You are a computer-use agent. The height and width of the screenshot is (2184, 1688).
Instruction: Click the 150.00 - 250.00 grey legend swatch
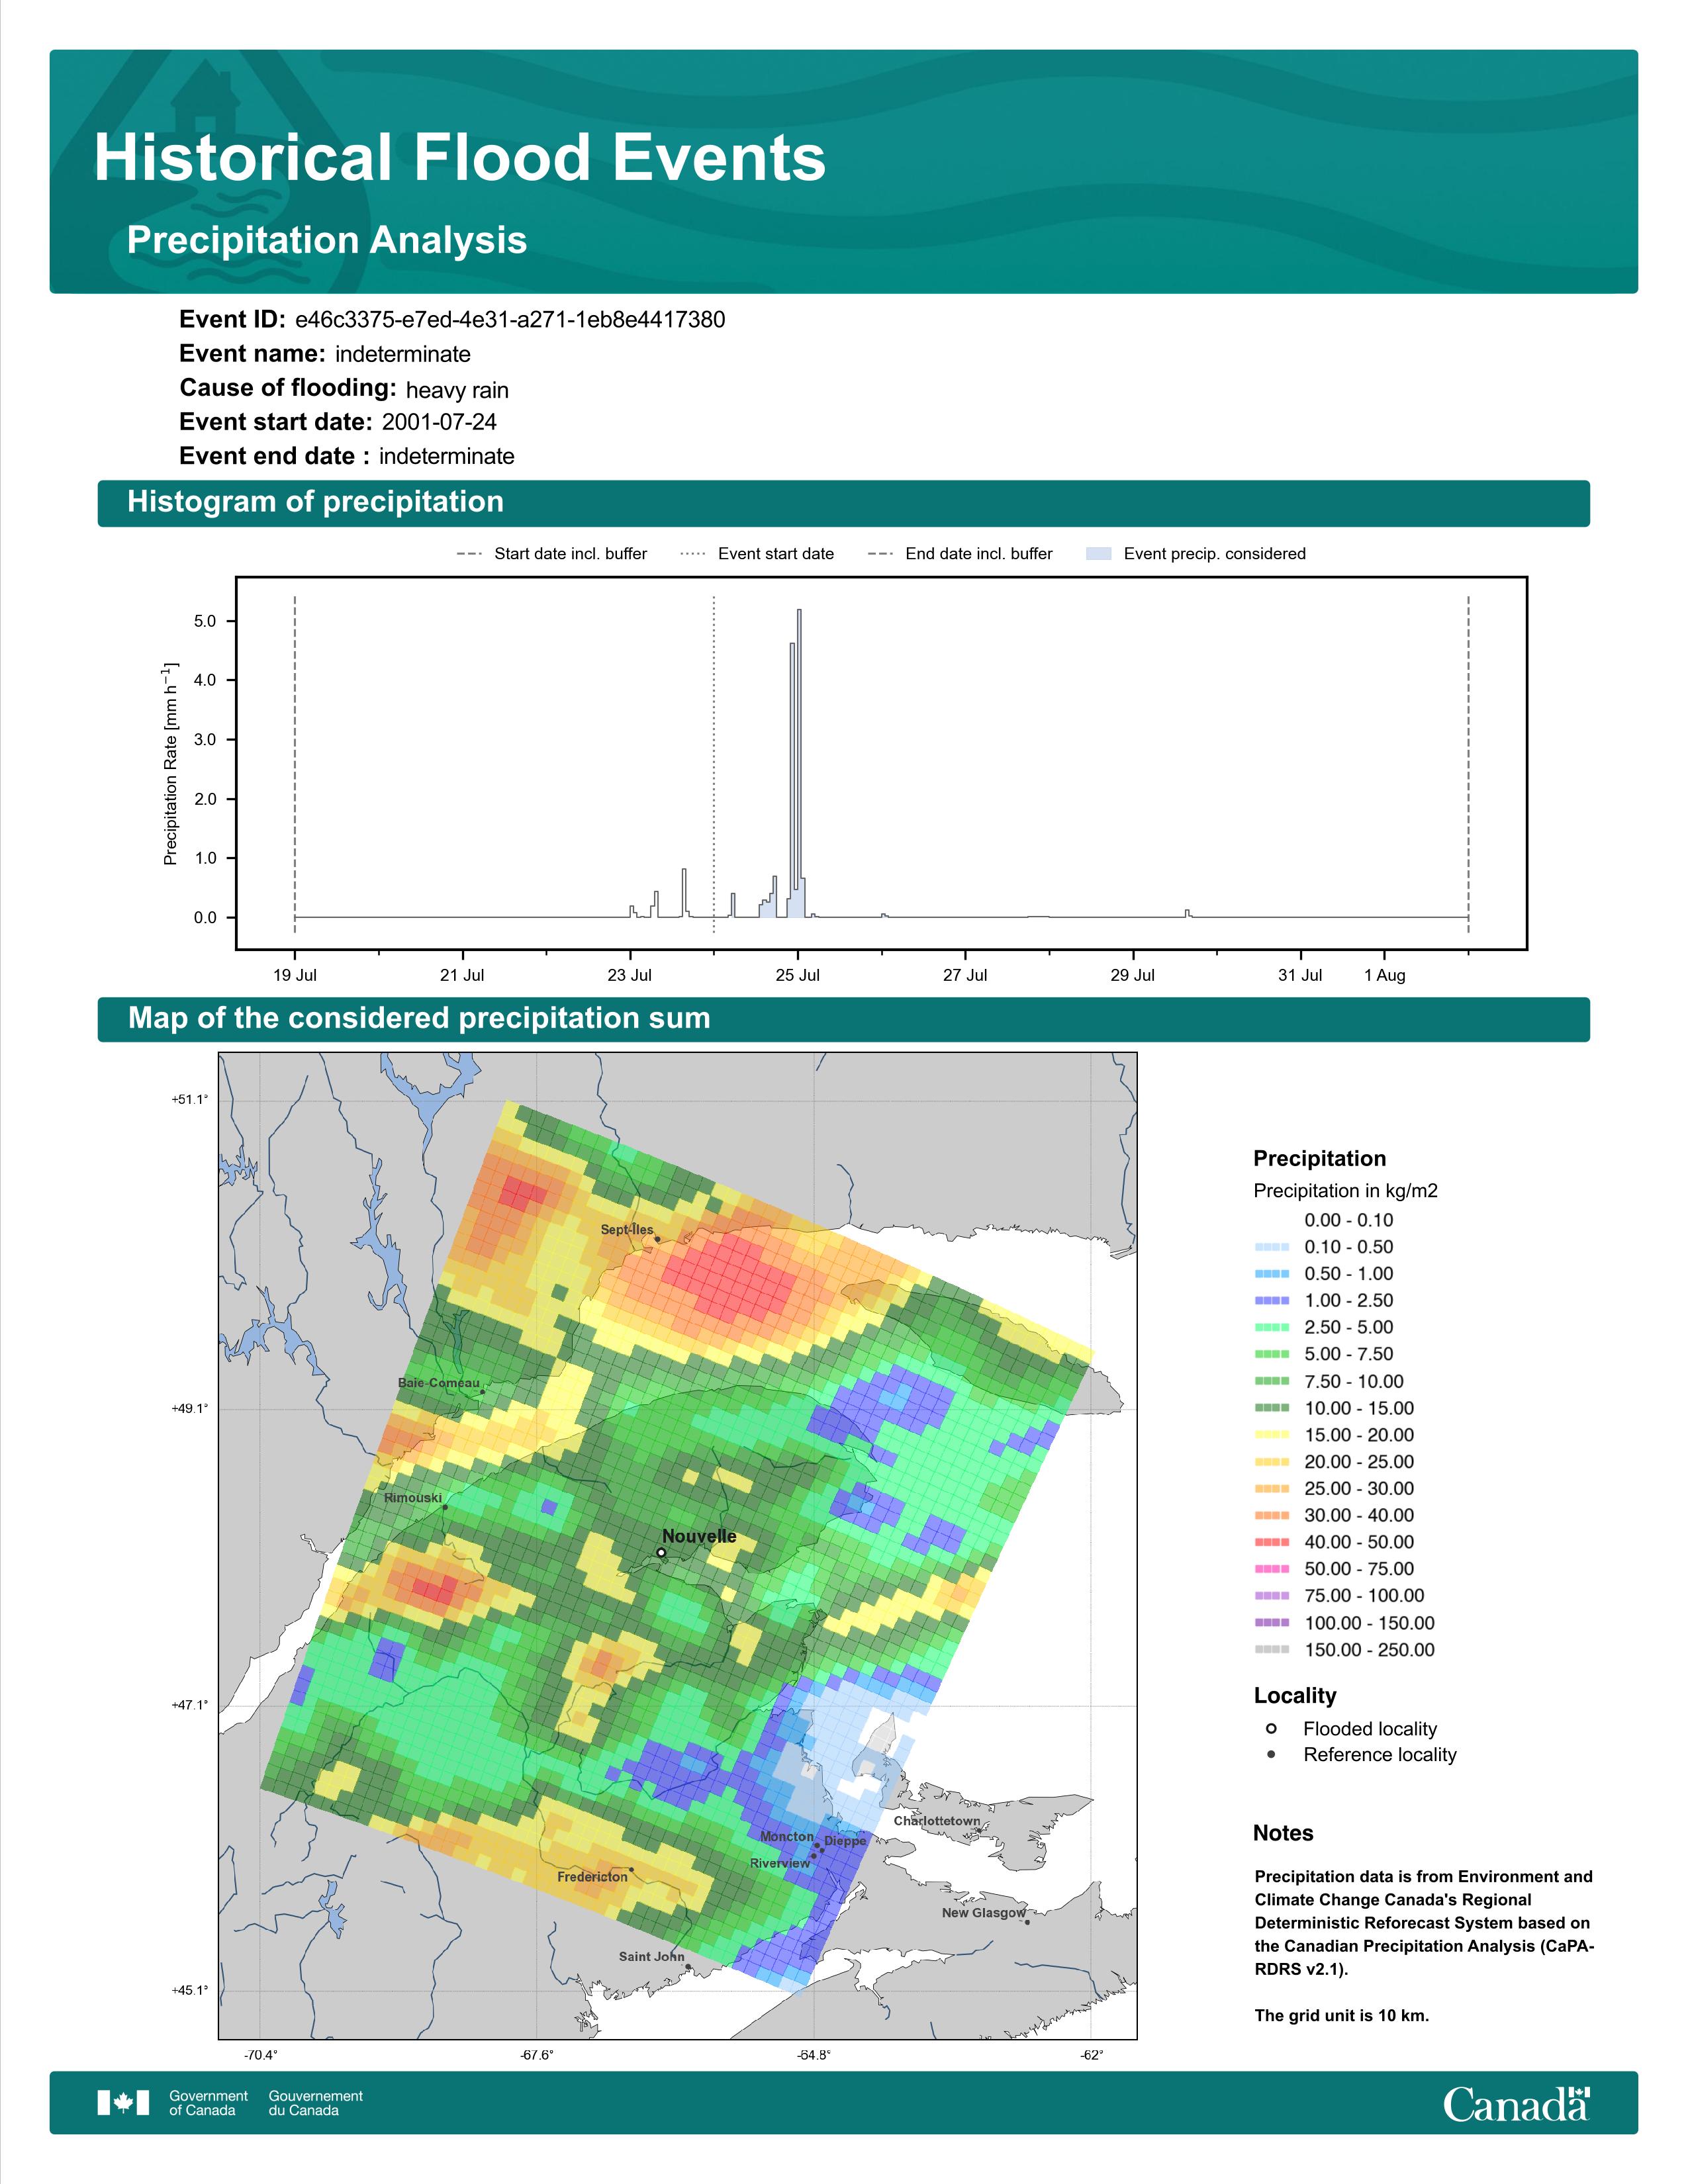[x=1272, y=1650]
